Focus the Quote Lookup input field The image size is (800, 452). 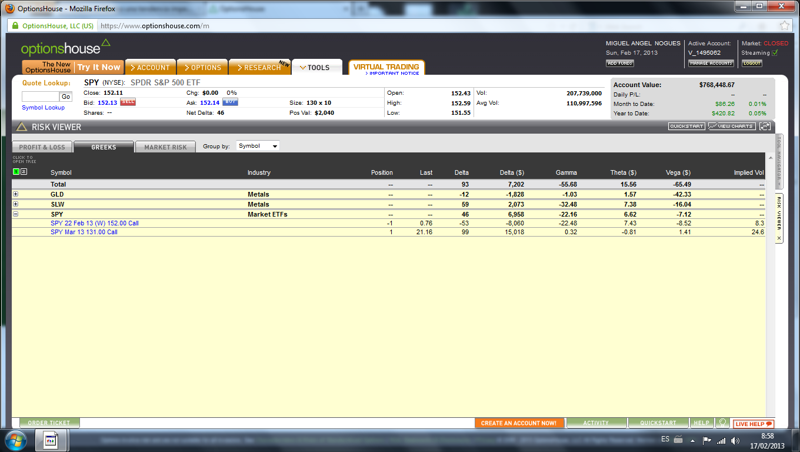coord(41,97)
